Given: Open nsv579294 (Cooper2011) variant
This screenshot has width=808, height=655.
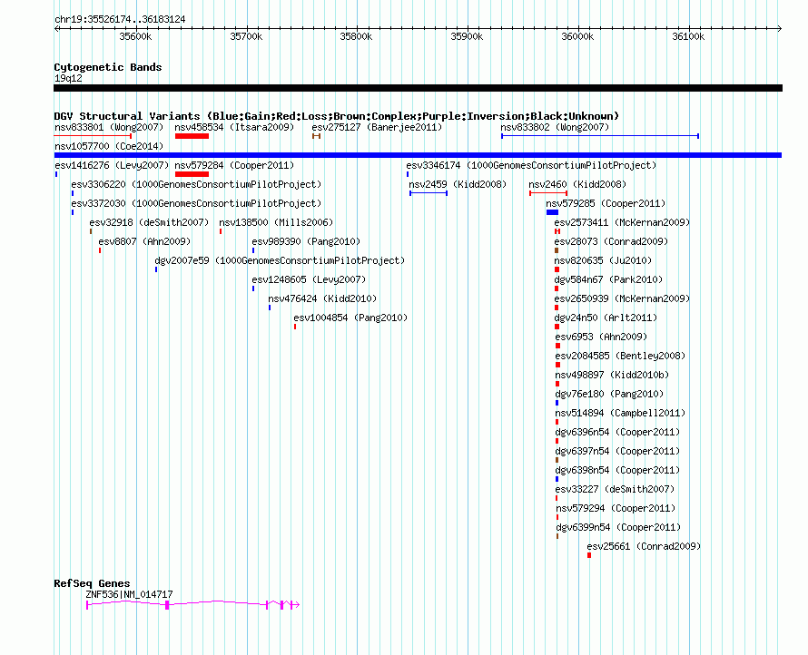Looking at the screenshot, I should pyautogui.click(x=616, y=508).
